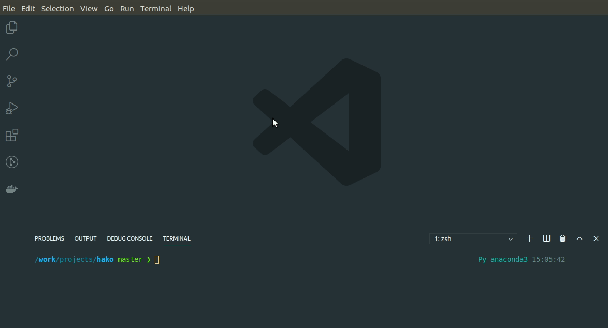Click the '15:05:42' timestamp in terminal
Screen dimensions: 608x328
[x=548, y=260]
